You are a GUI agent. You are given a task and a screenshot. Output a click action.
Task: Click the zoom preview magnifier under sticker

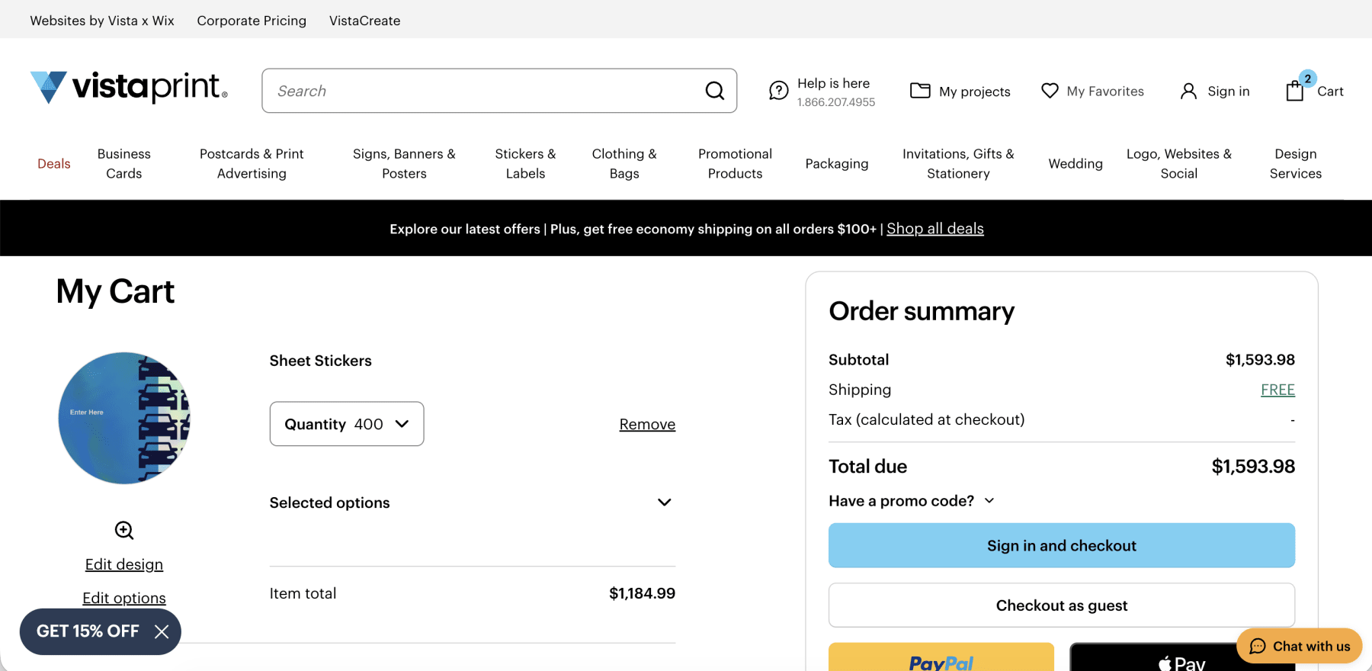(124, 530)
